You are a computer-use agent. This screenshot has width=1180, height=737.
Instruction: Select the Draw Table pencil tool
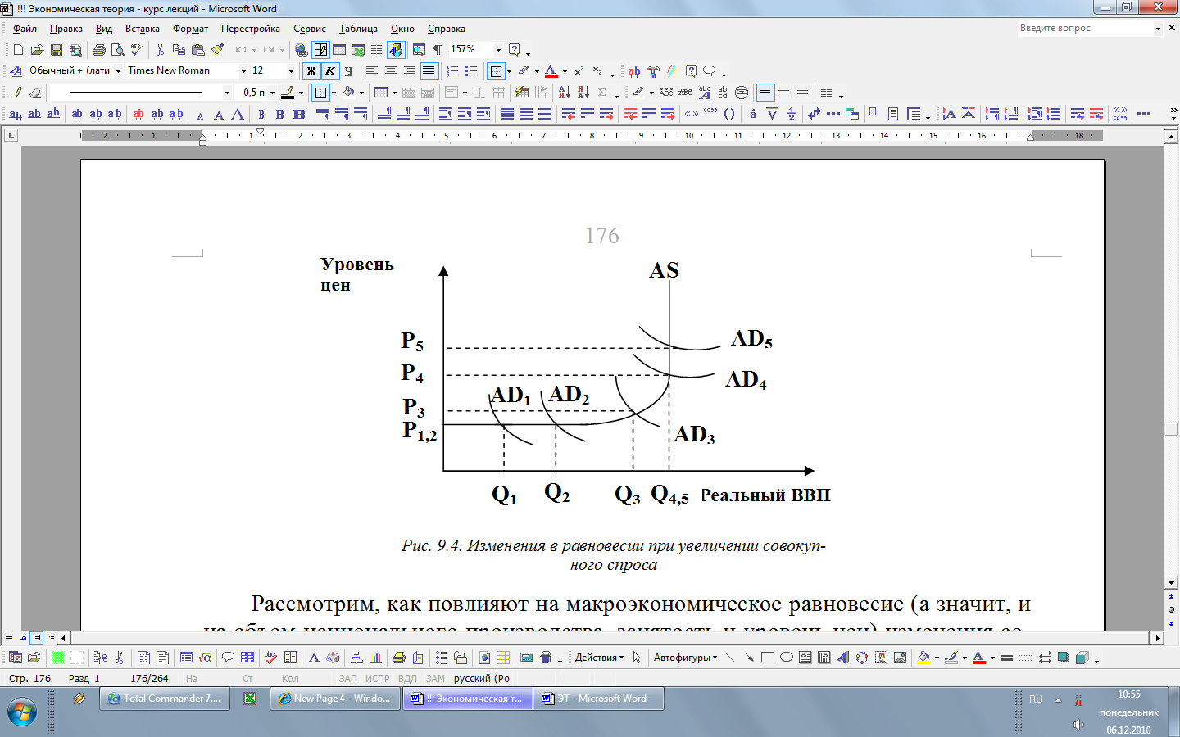[x=16, y=93]
